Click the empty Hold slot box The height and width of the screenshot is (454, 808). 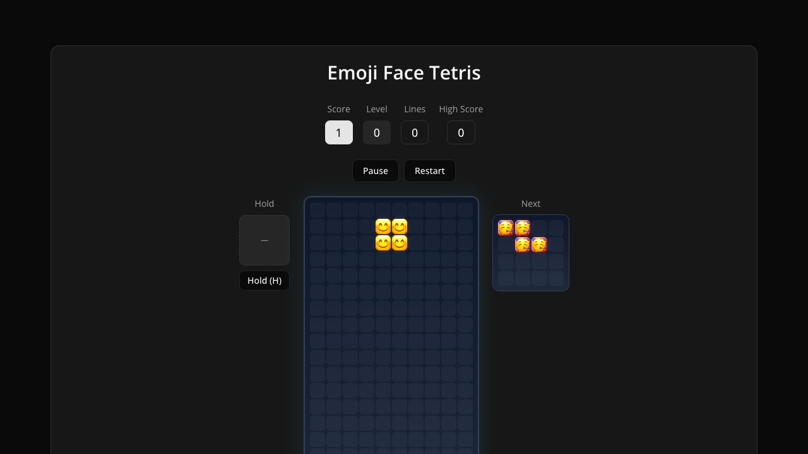click(x=264, y=240)
